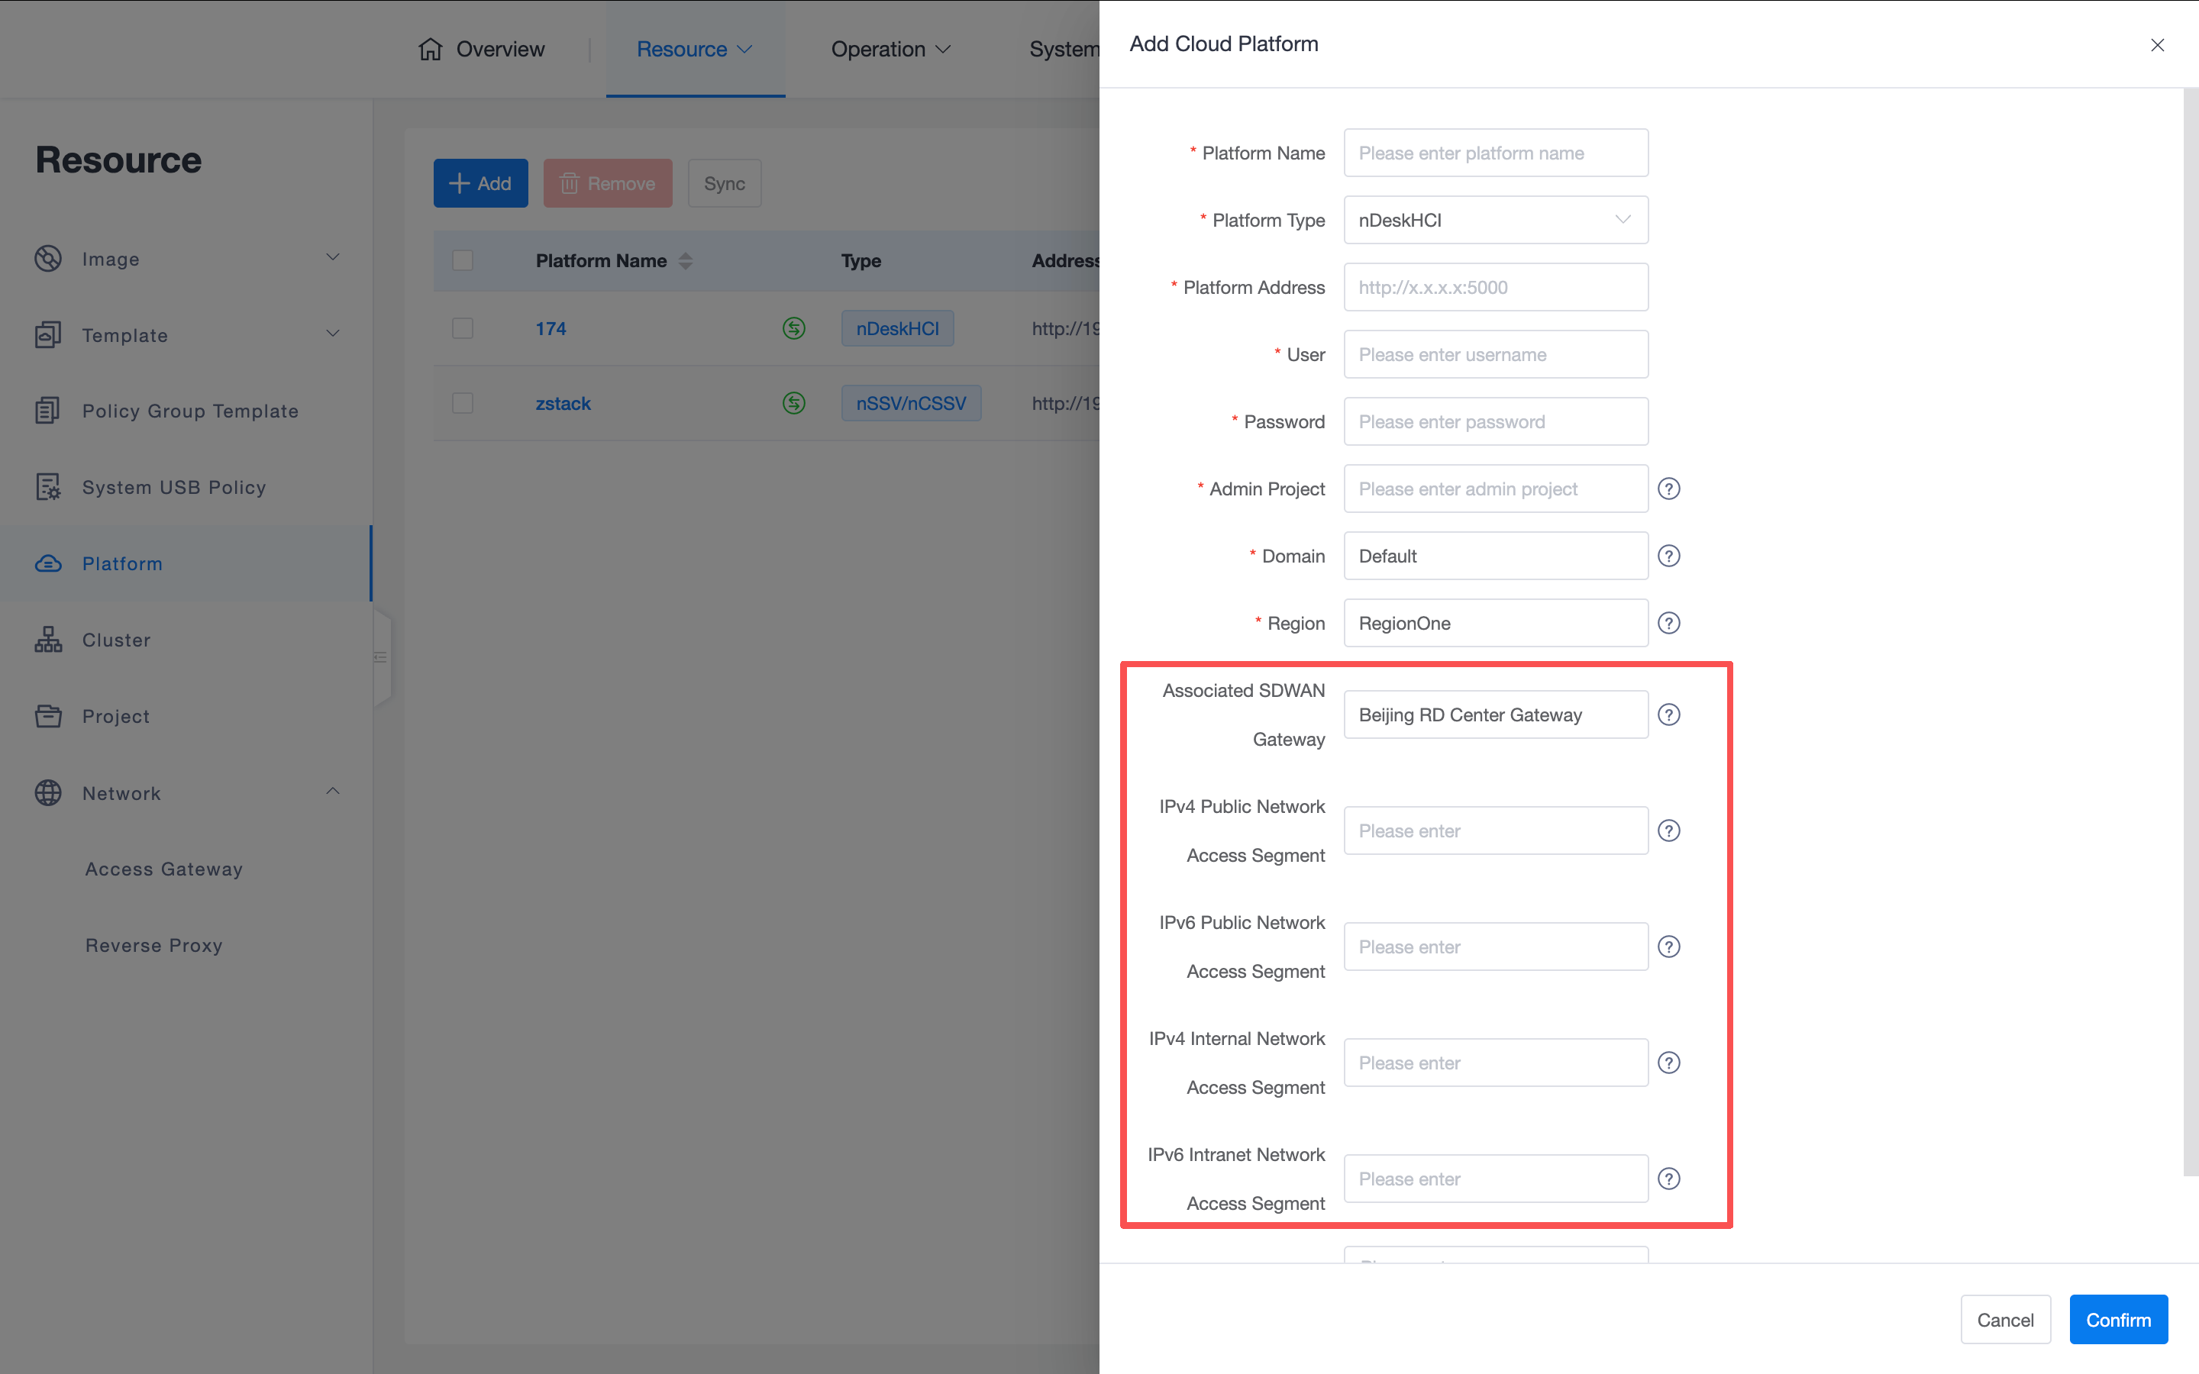Click help icon for IPv6 Intranet Network segment

(1668, 1179)
